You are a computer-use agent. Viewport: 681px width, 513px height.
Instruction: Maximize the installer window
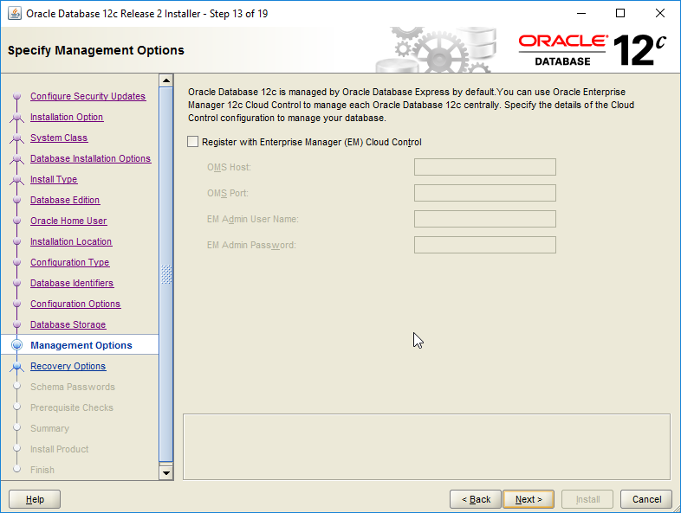pos(620,14)
